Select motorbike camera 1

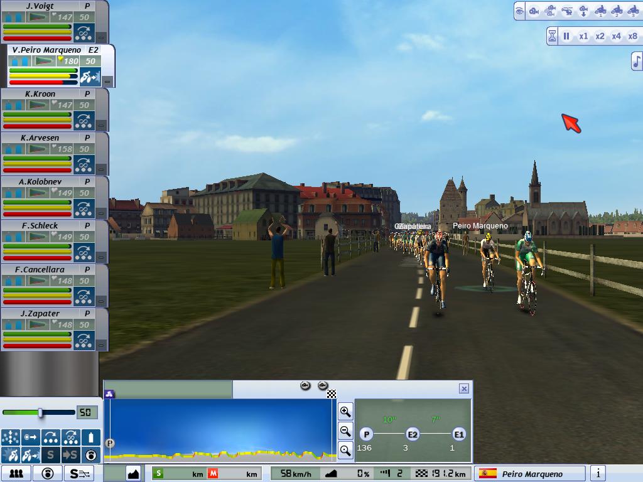coord(600,11)
